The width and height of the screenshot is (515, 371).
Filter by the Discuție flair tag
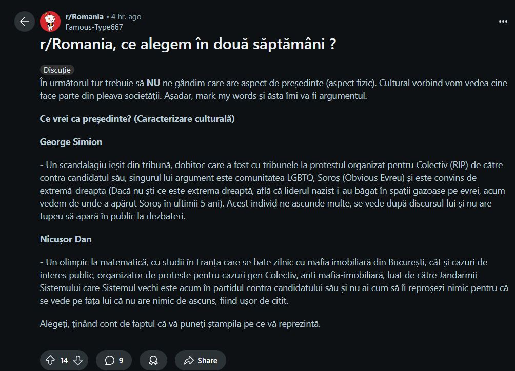click(57, 70)
